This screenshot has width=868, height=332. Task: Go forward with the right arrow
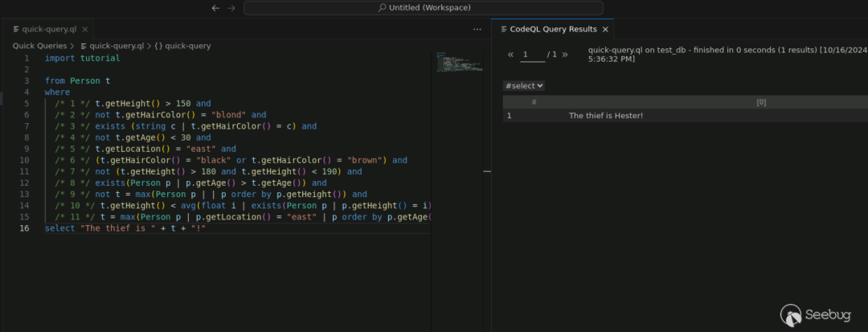(231, 8)
